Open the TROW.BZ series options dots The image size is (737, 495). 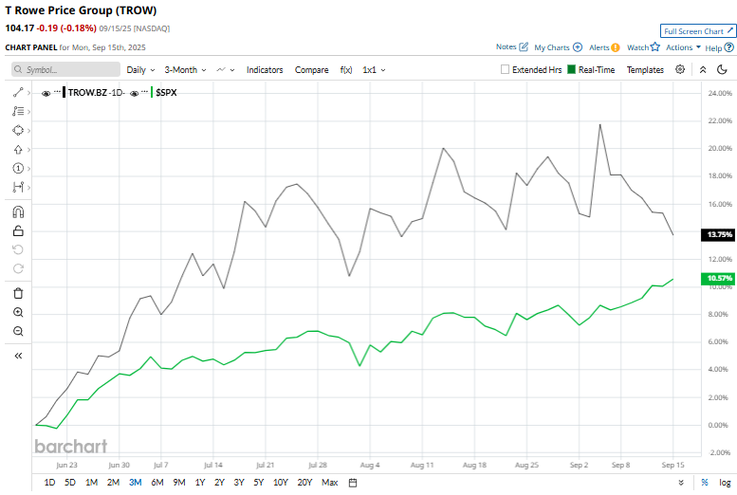click(x=57, y=91)
